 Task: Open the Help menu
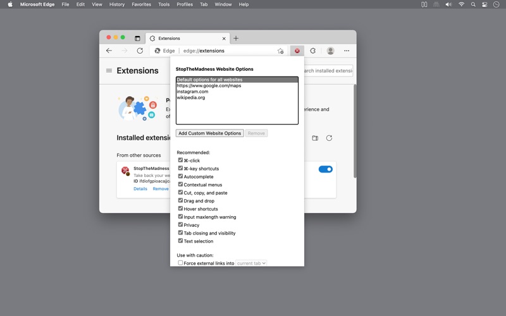click(244, 4)
